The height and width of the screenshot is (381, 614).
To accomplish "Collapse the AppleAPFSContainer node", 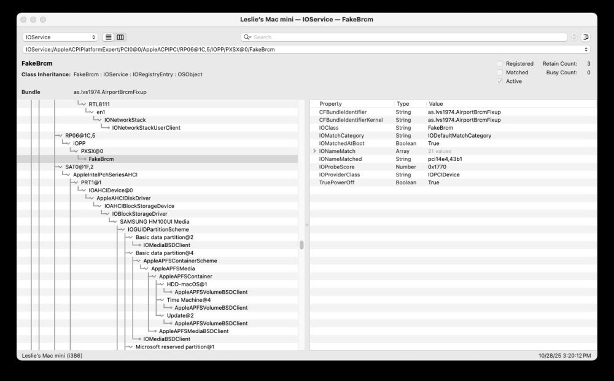I will pos(154,277).
